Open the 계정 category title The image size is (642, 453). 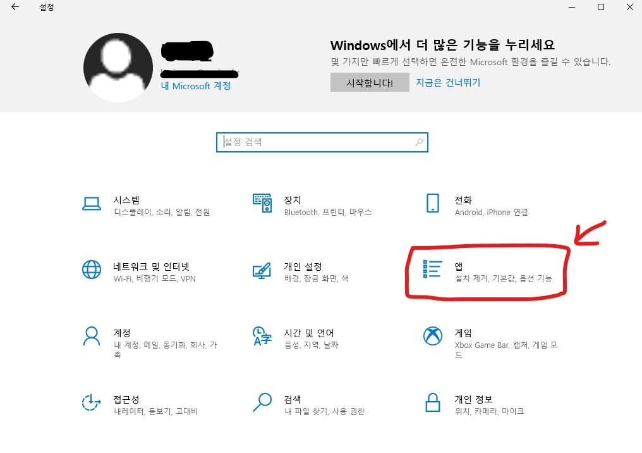point(122,333)
